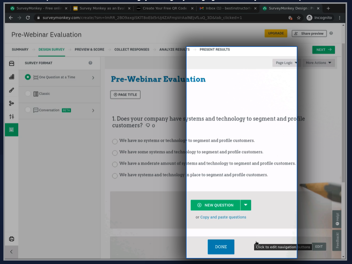This screenshot has width=352, height=264.
Task: Open the Themes paintbrush sidebar icon
Action: 11,90
